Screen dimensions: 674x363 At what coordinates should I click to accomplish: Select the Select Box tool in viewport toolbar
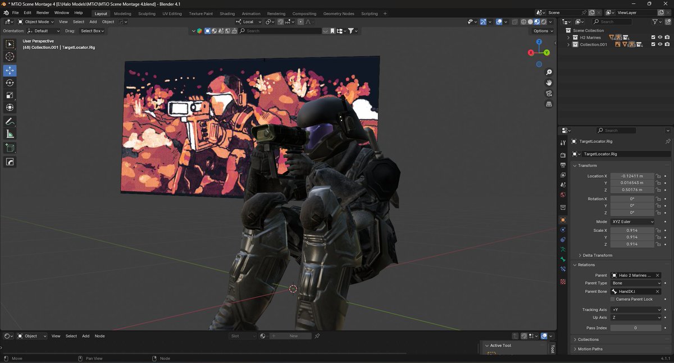(x=10, y=44)
